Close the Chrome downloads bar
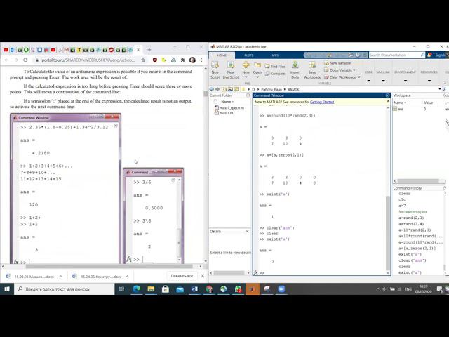 tap(203, 276)
